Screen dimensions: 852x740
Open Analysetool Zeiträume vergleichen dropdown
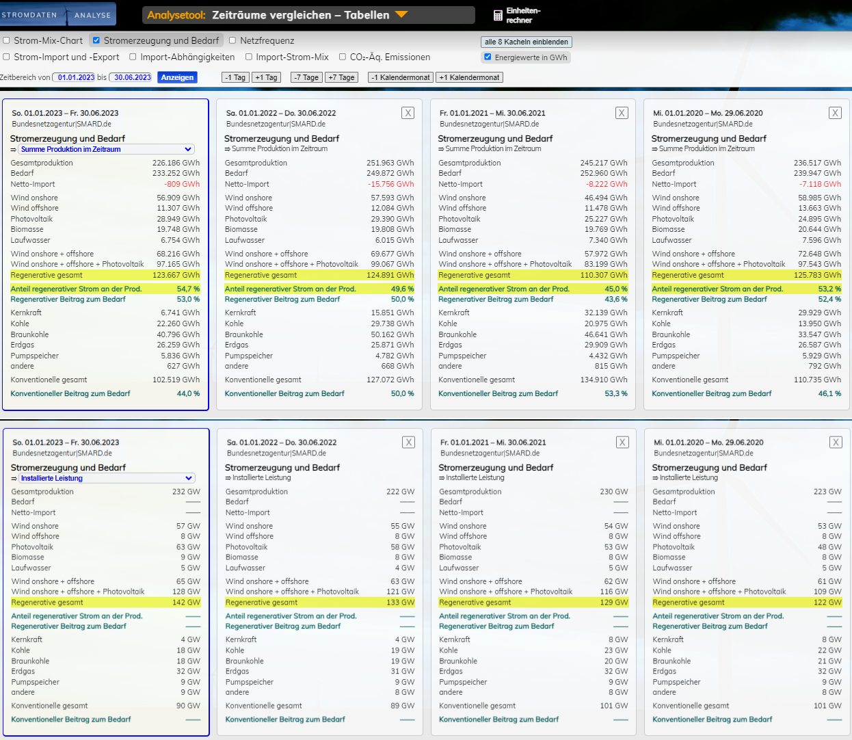[401, 14]
